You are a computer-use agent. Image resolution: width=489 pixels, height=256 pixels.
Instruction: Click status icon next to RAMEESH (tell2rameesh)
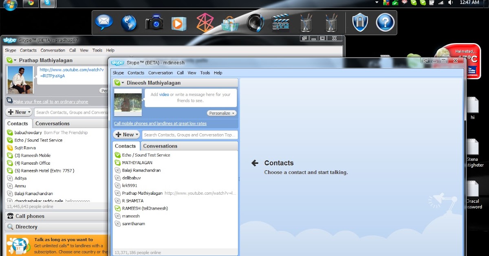coord(118,208)
